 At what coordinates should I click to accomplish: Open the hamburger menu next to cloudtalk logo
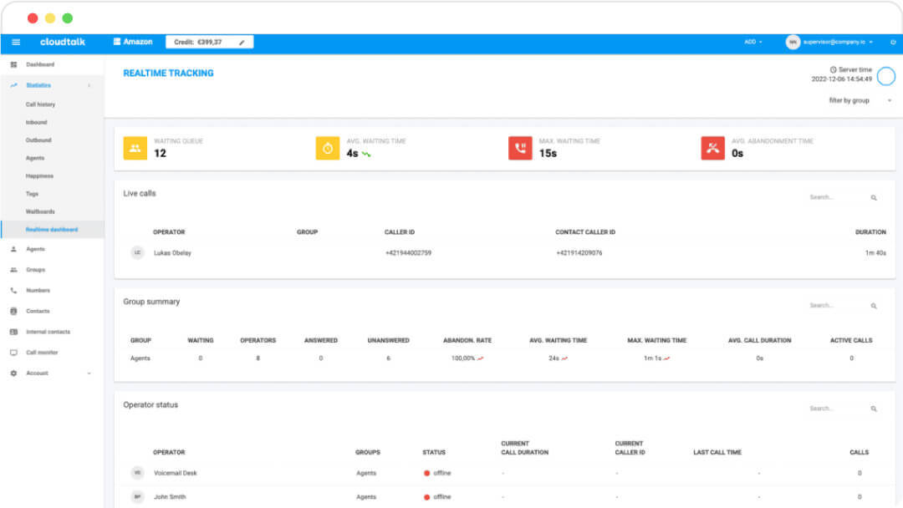(16, 41)
